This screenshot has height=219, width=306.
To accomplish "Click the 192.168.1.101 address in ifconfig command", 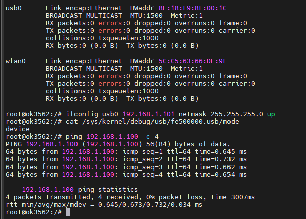I will 148,114.
